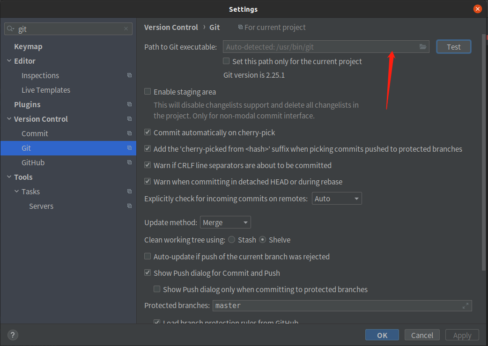Click the help question mark icon
This screenshot has height=346, width=488.
click(x=13, y=335)
